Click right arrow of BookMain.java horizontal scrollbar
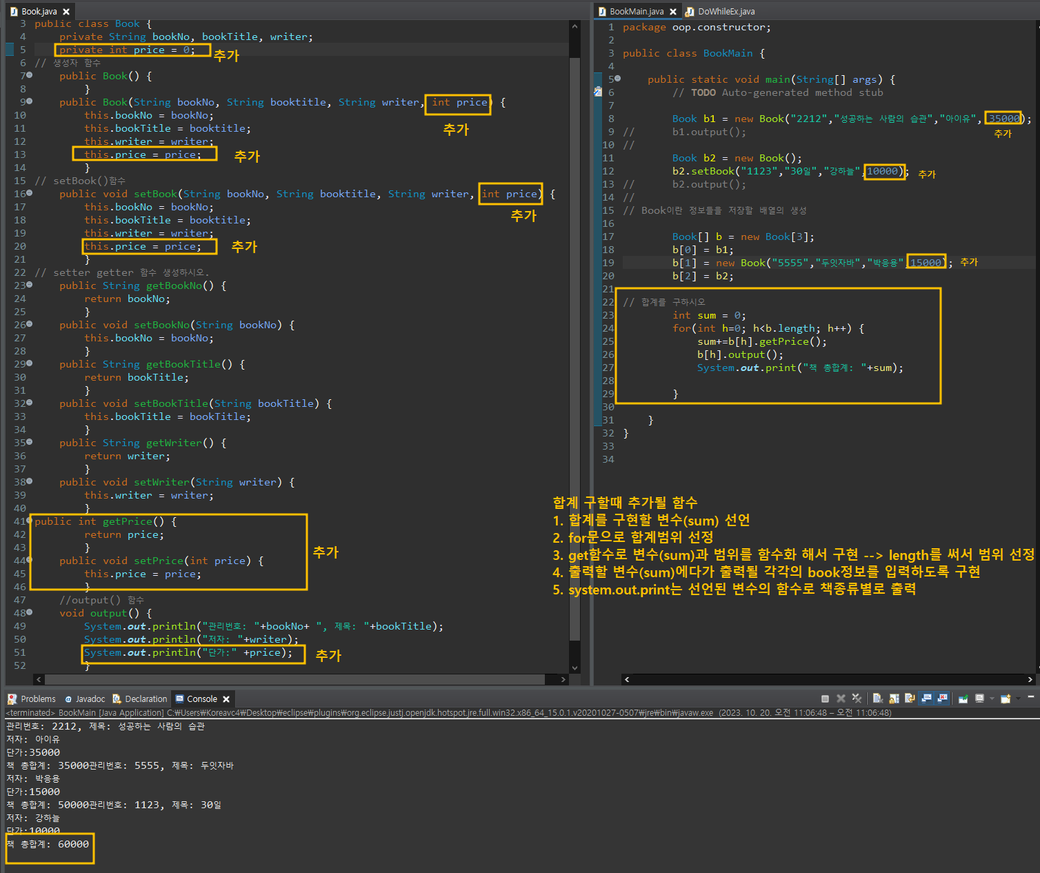The height and width of the screenshot is (873, 1040). click(1030, 679)
